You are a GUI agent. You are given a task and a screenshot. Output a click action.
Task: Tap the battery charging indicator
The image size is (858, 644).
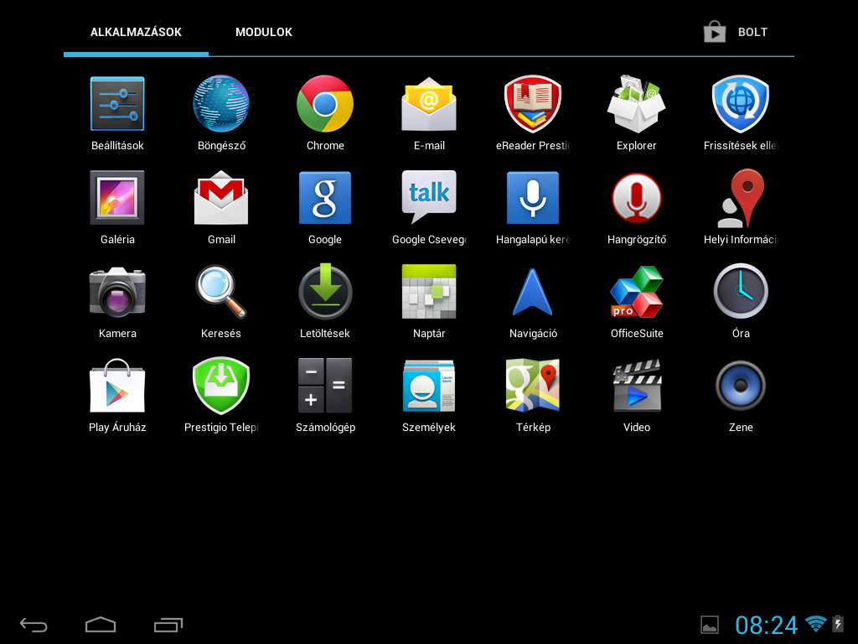pos(838,624)
